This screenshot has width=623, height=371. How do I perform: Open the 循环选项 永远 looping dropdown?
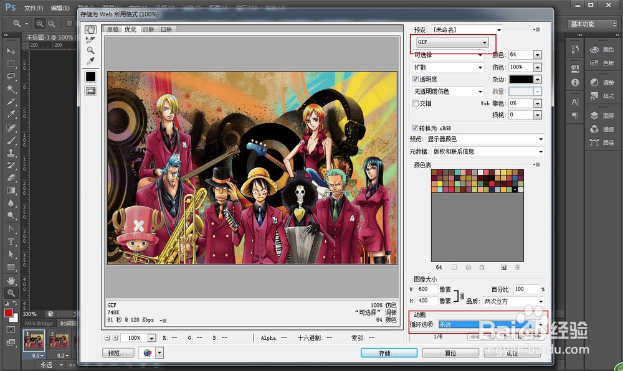click(491, 324)
